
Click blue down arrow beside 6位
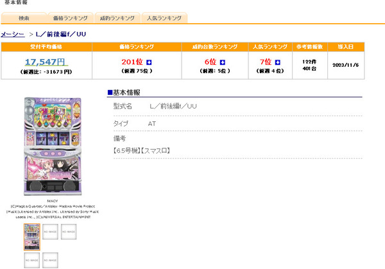coord(223,62)
